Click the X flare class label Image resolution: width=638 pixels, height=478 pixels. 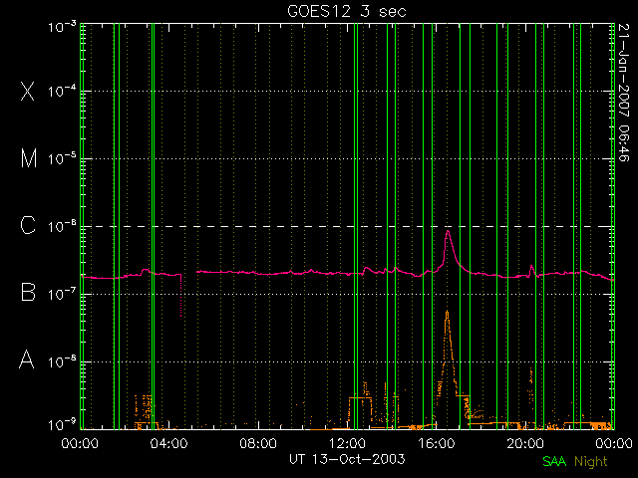[27, 91]
